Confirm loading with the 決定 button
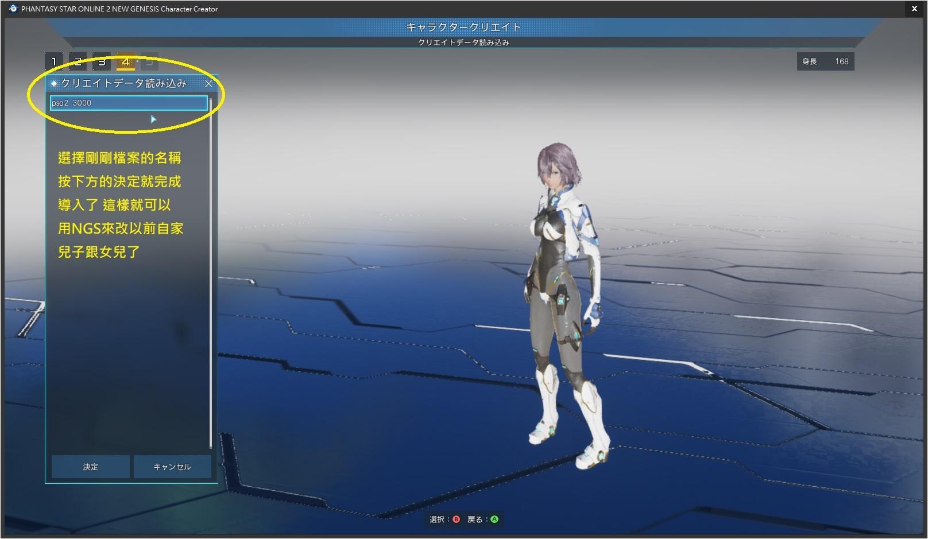The image size is (928, 539). [90, 467]
